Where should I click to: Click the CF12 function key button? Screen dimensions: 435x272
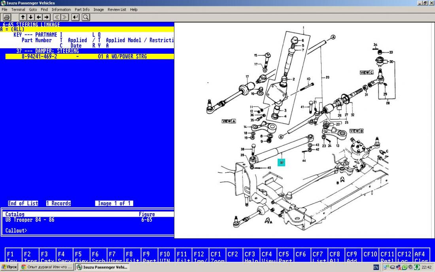pos(404,255)
